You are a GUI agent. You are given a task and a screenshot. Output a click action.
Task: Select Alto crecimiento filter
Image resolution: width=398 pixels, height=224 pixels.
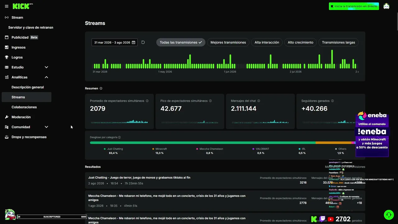300,42
